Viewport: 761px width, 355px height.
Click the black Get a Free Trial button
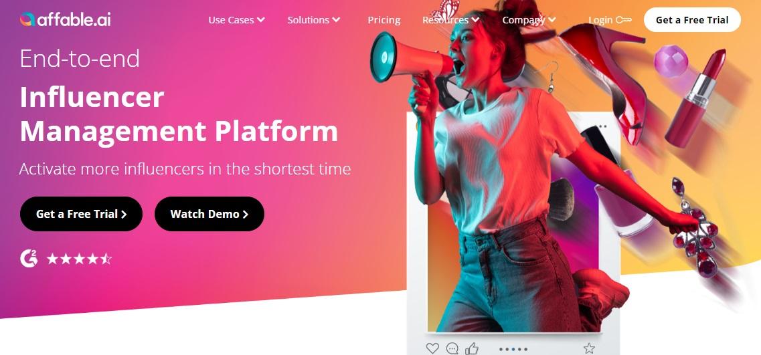(x=81, y=214)
